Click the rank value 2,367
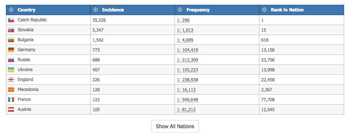The height and width of the screenshot is (137, 350). pyautogui.click(x=267, y=90)
